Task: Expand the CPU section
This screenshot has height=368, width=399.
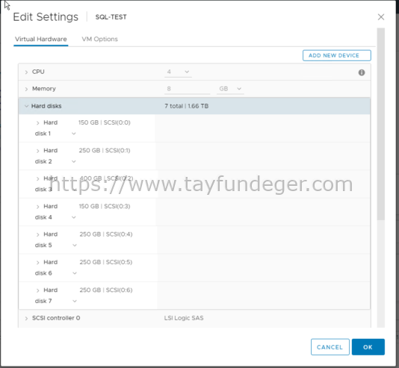Action: tap(26, 72)
